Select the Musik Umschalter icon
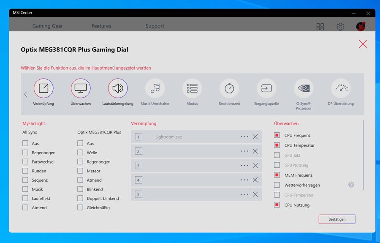The width and height of the screenshot is (380, 243). point(155,88)
